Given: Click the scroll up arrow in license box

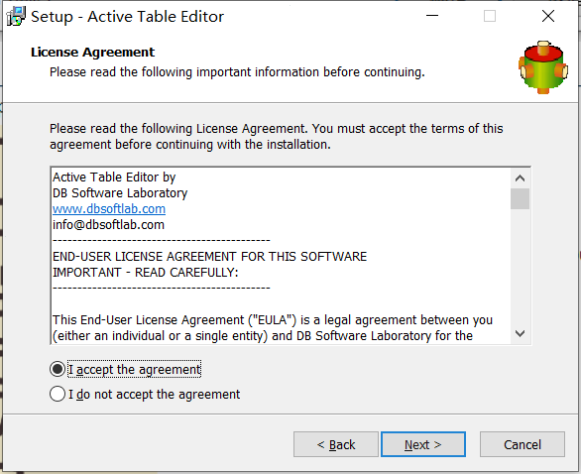Looking at the screenshot, I should click(x=520, y=178).
